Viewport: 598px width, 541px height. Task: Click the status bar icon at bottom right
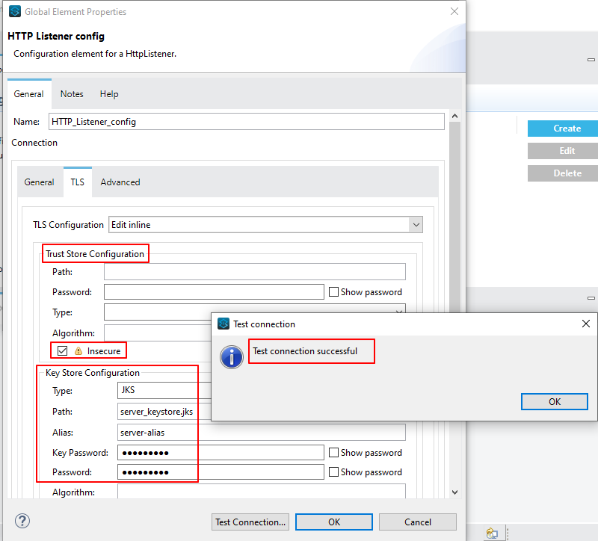click(x=492, y=533)
